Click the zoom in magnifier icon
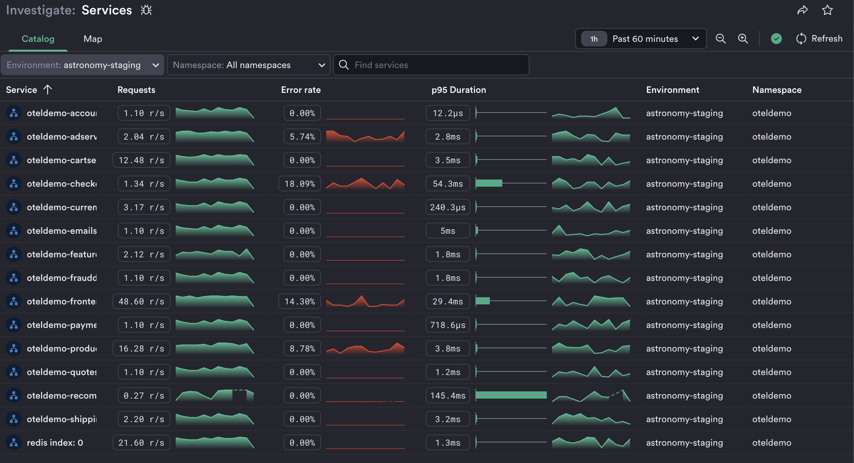 [743, 39]
